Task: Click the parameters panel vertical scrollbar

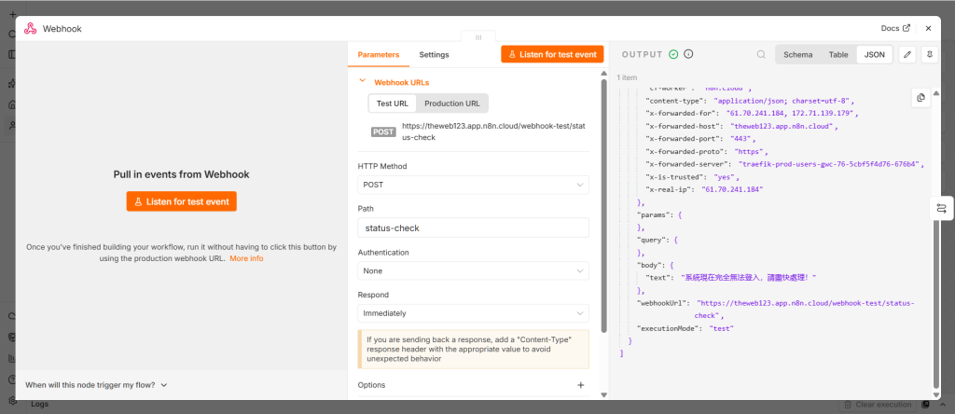Action: click(603, 207)
